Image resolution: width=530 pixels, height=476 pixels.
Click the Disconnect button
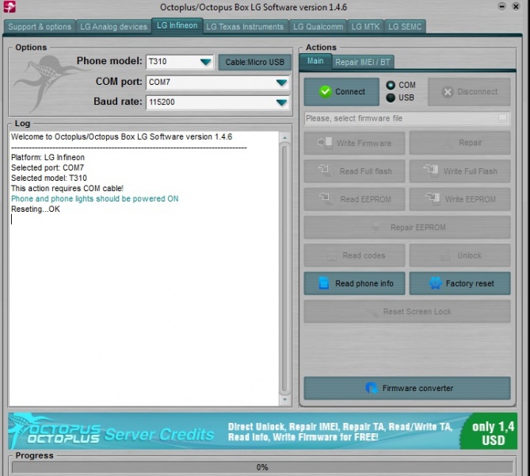tap(469, 92)
